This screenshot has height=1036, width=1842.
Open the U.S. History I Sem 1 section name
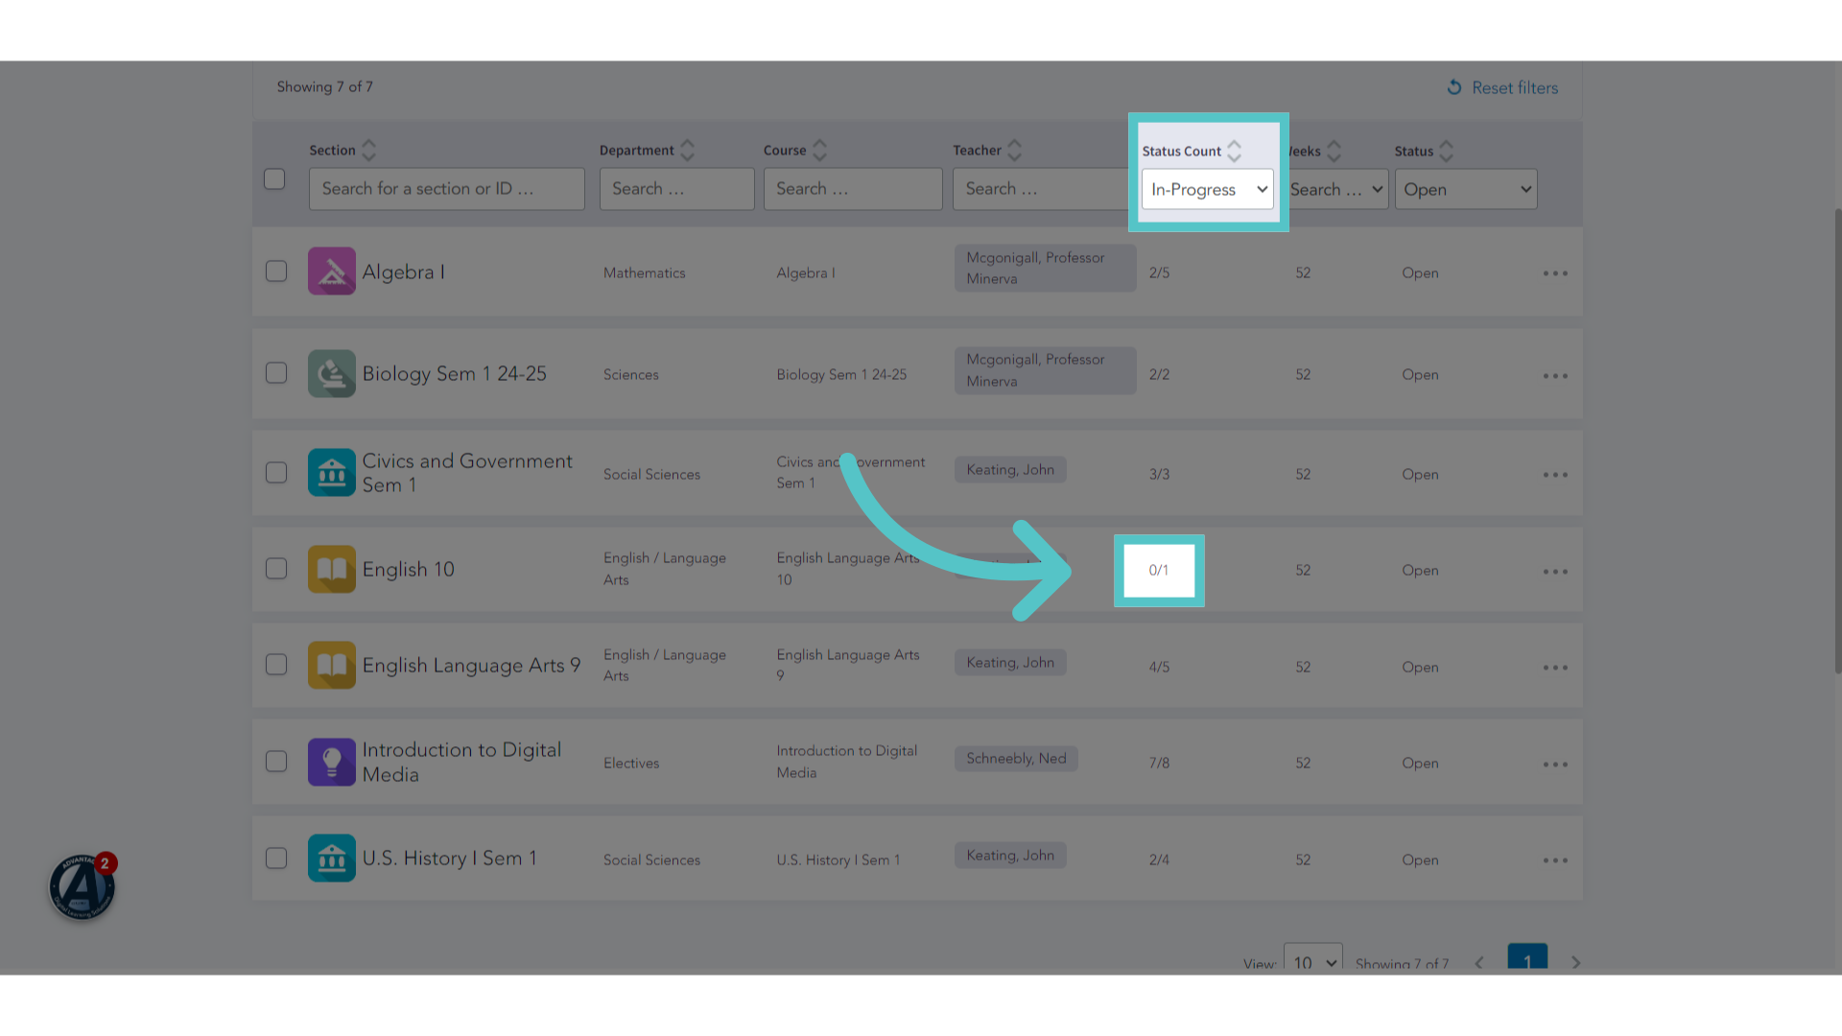[x=449, y=859]
